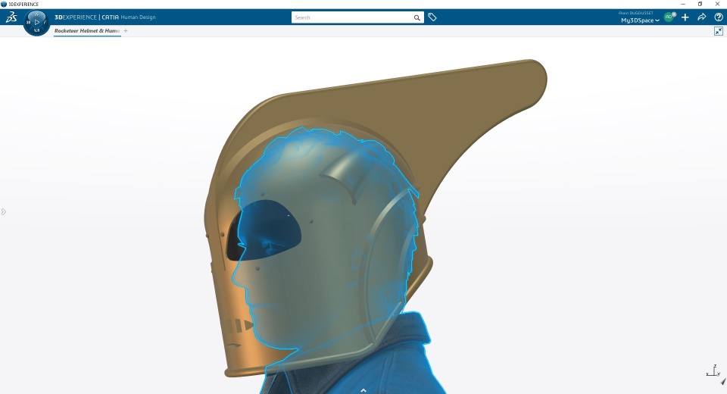Minimize the 3DEXPERIENCE window
Screen dimensions: 727x394
coord(683,5)
